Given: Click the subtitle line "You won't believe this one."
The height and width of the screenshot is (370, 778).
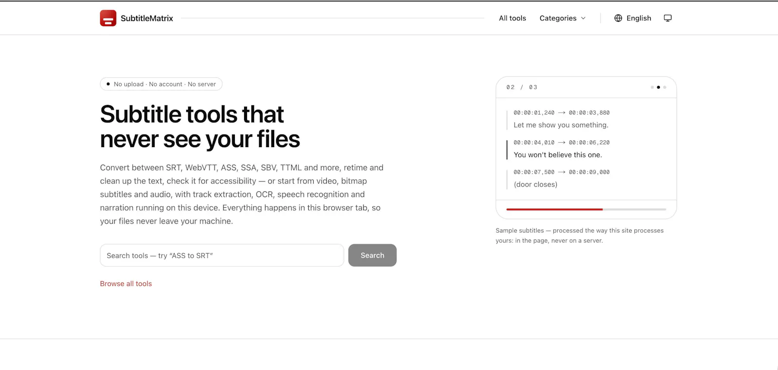Looking at the screenshot, I should click(558, 155).
